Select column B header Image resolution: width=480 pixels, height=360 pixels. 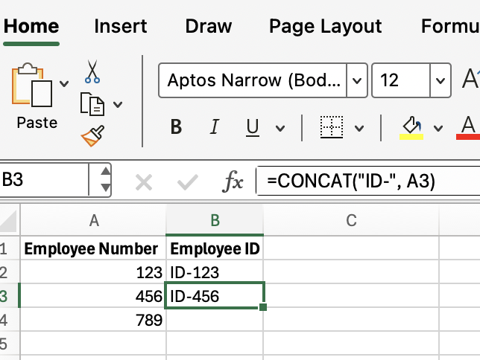pyautogui.click(x=215, y=220)
